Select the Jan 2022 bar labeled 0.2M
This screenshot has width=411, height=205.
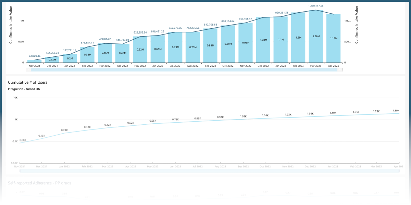(70, 58)
